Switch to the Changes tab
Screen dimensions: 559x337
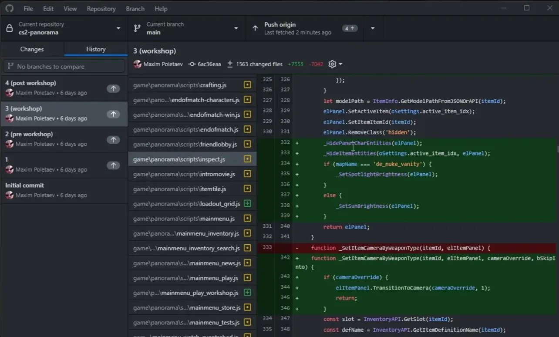click(32, 49)
